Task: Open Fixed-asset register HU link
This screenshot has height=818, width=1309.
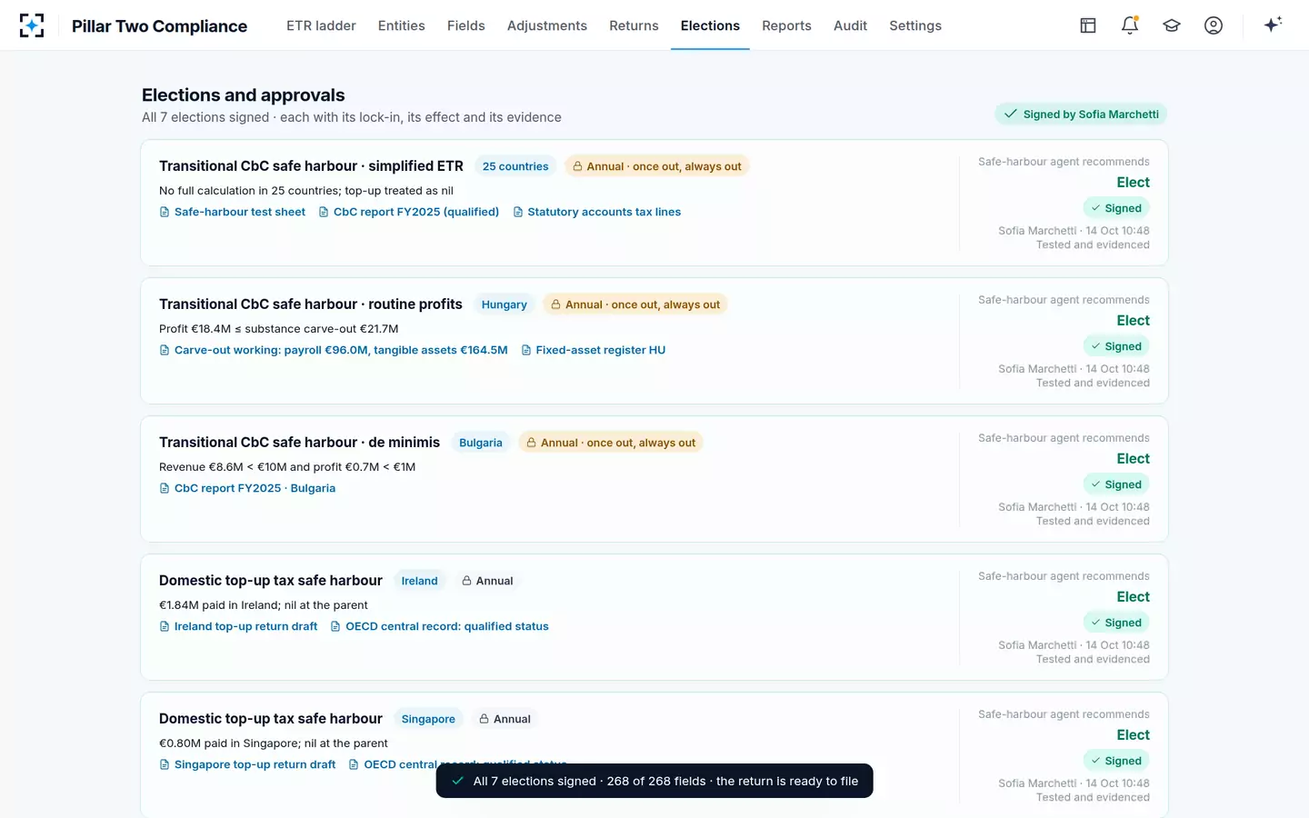Action: point(600,350)
